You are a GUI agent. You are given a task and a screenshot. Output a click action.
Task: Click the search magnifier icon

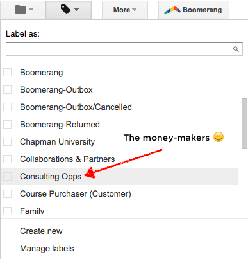pos(236,49)
